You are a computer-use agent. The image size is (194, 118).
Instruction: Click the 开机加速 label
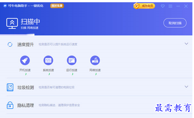point(25,70)
